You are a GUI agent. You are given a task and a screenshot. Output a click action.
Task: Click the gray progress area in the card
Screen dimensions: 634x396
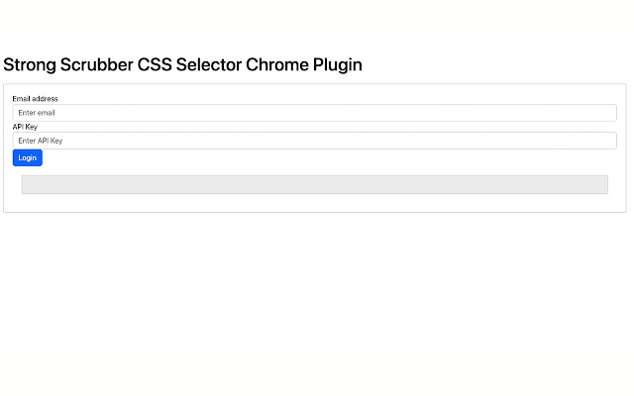314,185
